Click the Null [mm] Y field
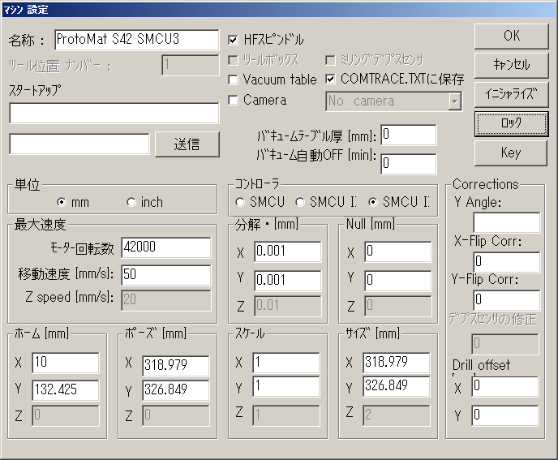Viewport: 558px width, 460px height. [398, 280]
